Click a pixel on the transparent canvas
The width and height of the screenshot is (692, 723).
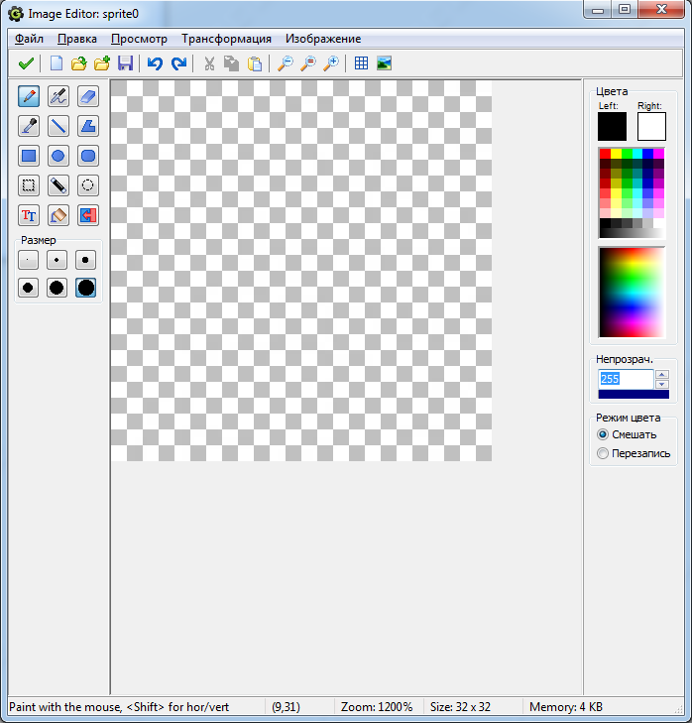(x=301, y=271)
